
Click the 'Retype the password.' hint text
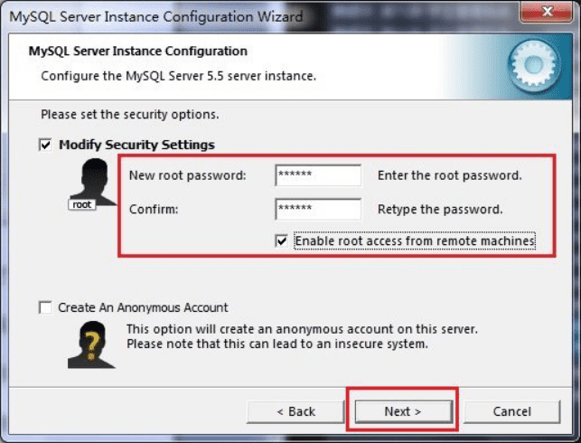pos(440,210)
